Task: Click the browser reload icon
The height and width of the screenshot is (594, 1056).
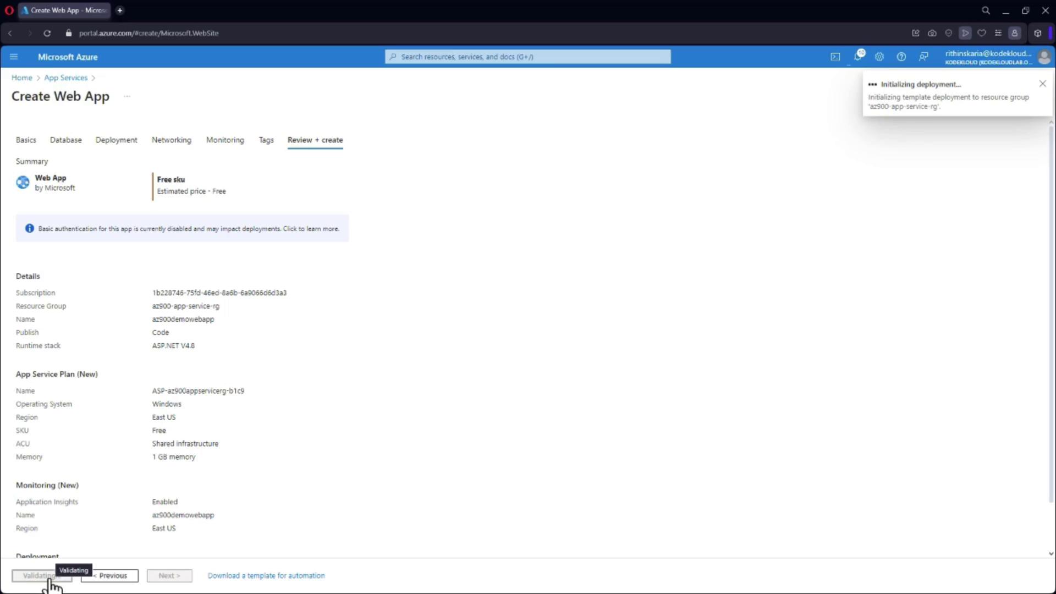Action: (47, 33)
